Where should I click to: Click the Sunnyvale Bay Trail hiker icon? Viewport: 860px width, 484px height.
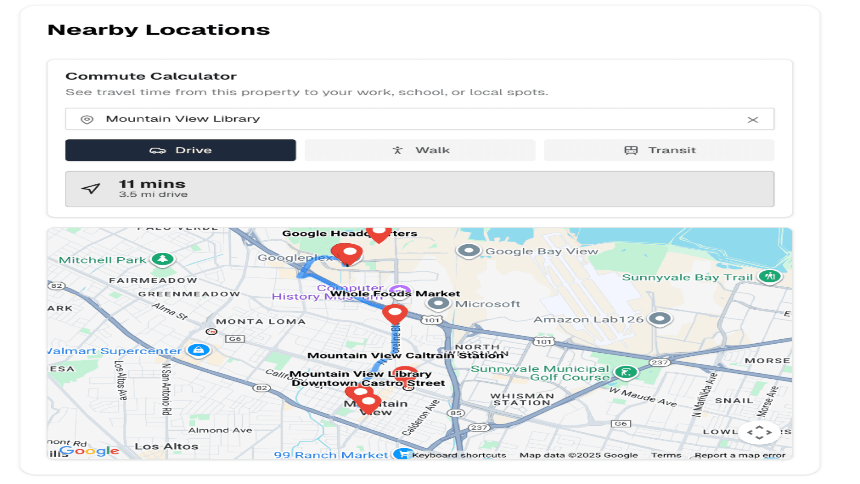click(770, 277)
